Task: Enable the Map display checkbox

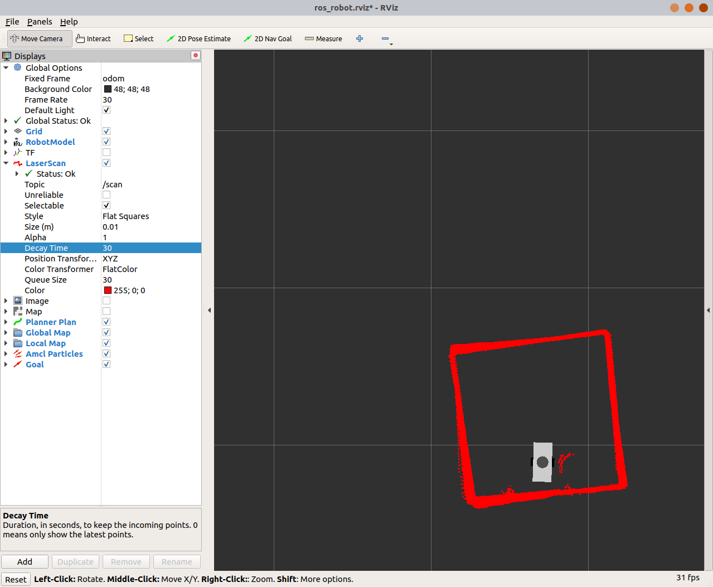Action: (x=106, y=311)
